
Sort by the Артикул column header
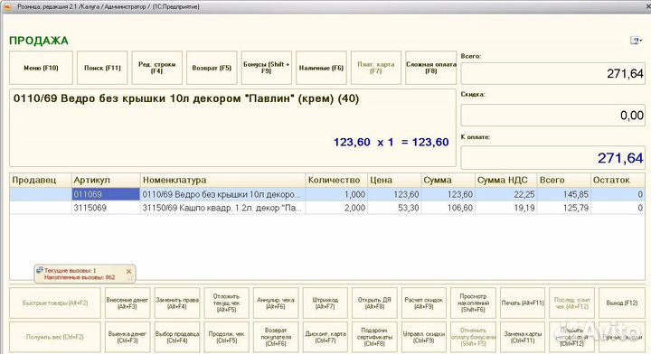[106, 181]
